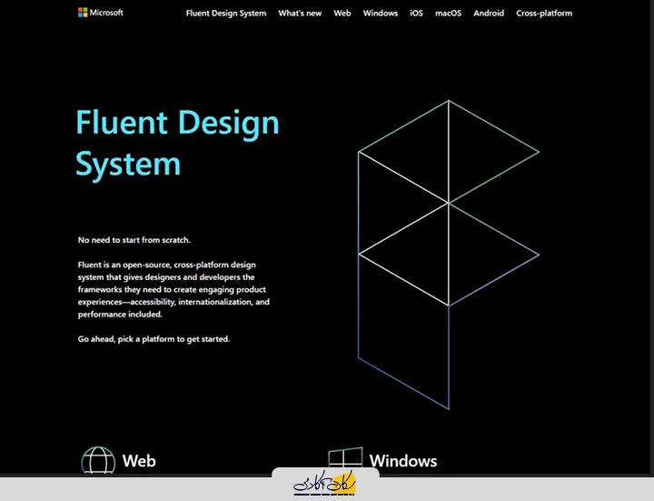Navigate to the macOS page
The image size is (654, 501).
(x=448, y=14)
